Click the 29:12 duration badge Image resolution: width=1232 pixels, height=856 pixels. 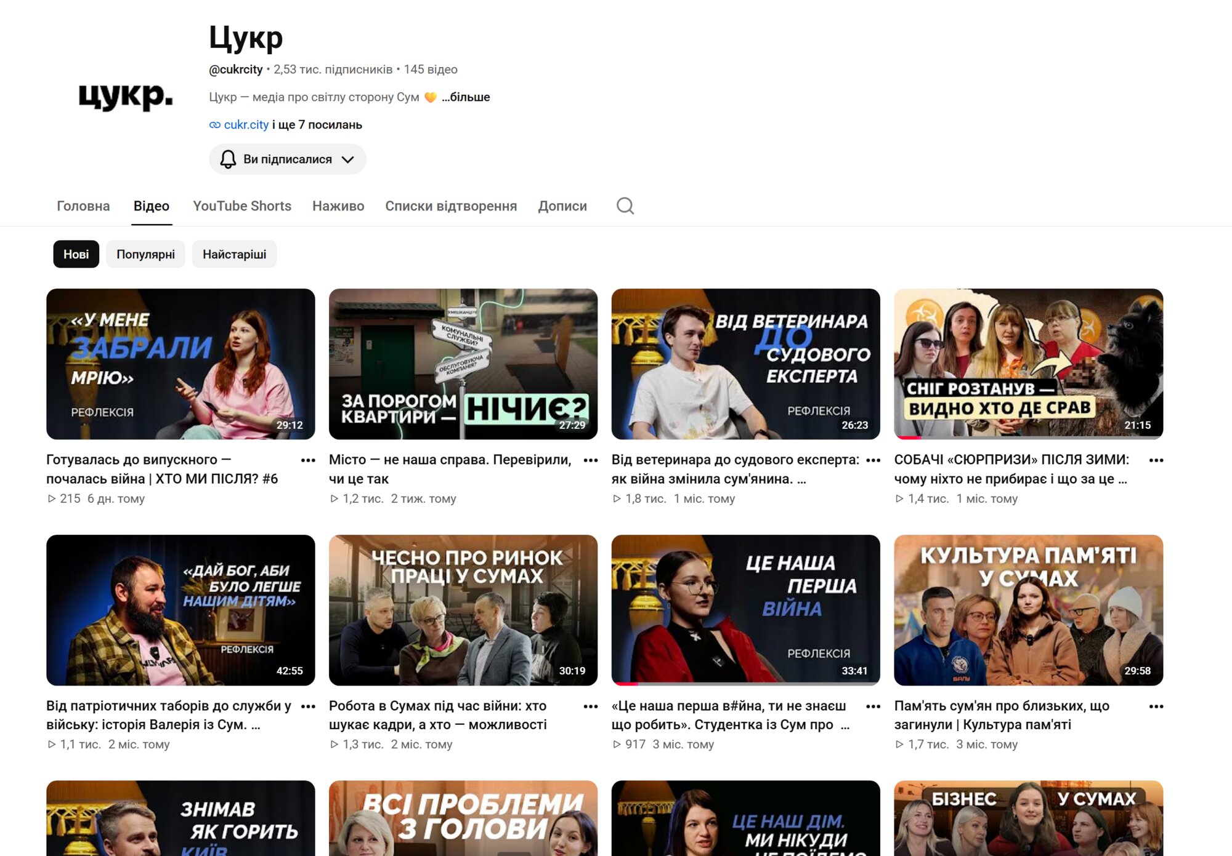click(290, 425)
